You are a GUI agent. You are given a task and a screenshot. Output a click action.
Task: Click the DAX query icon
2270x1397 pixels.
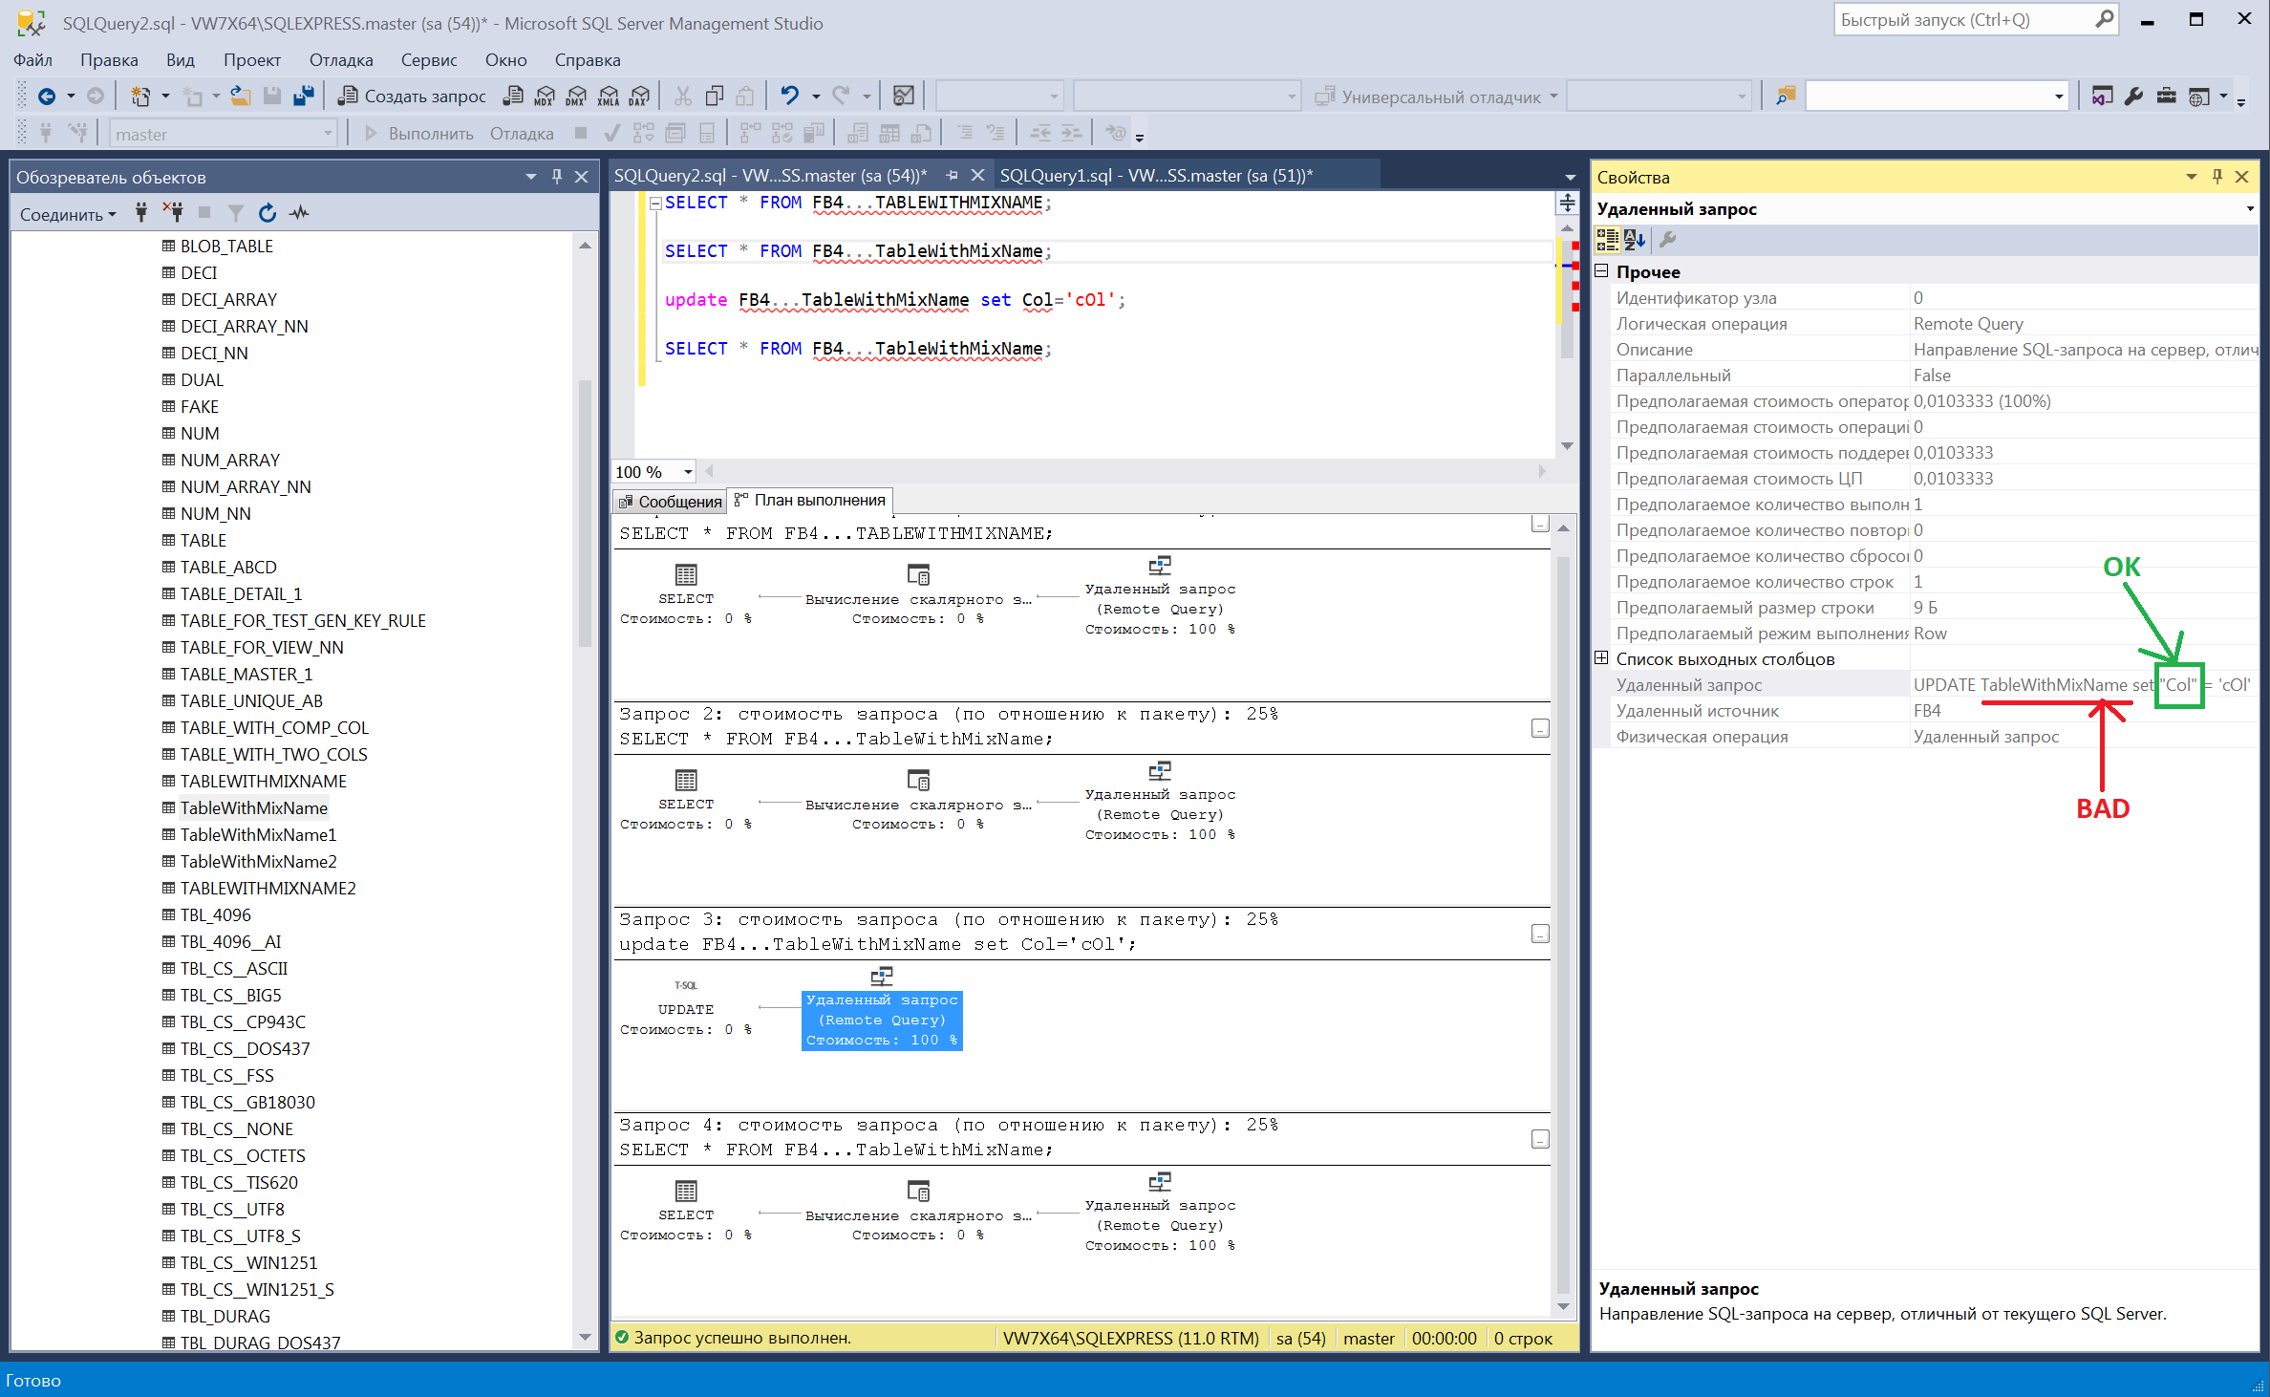[x=640, y=97]
